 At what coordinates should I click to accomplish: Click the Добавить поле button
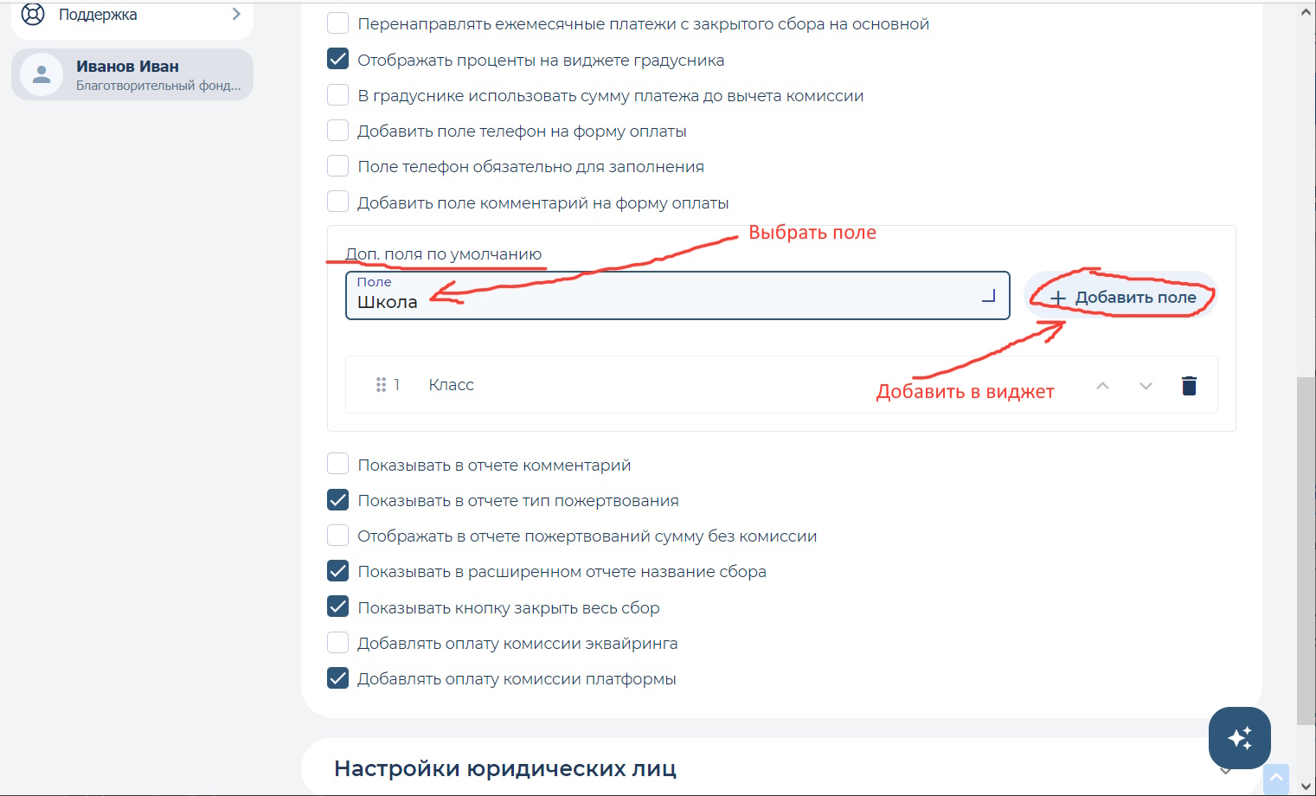[1121, 297]
